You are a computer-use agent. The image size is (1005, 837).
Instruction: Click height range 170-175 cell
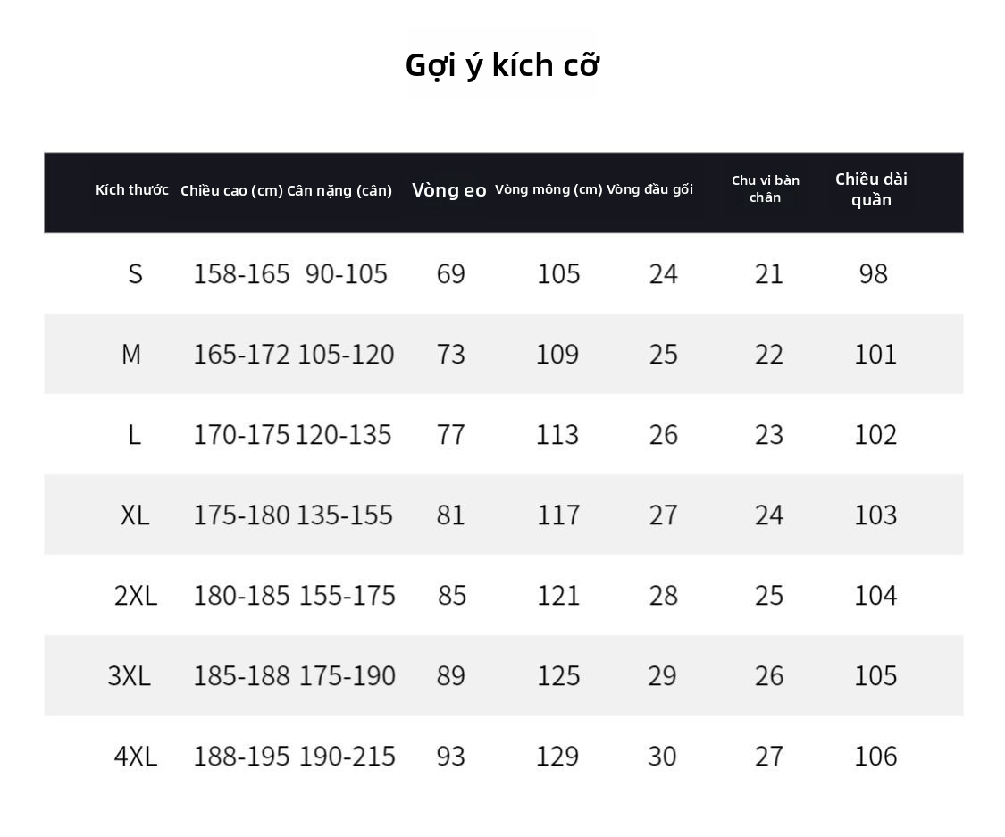(x=241, y=435)
